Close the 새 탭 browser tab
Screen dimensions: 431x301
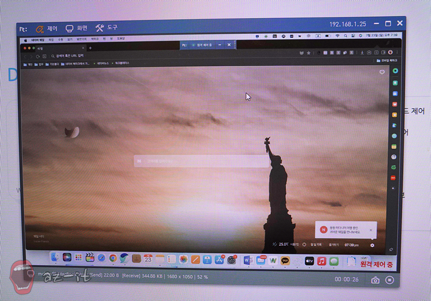pyautogui.click(x=83, y=48)
